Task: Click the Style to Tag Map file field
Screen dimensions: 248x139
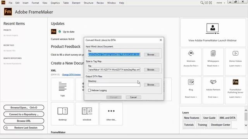Action: point(114,69)
